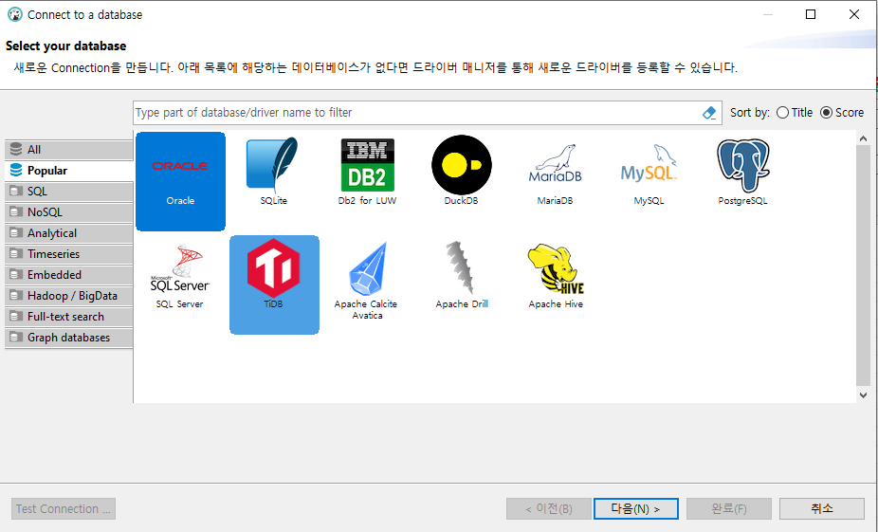This screenshot has width=878, height=532.
Task: Select IBM Db2 for LUW
Action: pos(367,172)
